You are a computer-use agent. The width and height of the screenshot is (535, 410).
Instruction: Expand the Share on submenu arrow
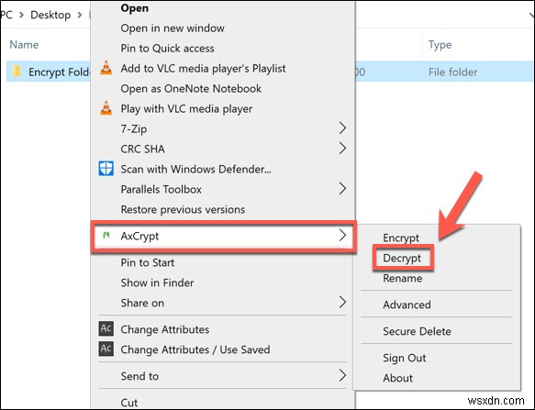(342, 302)
